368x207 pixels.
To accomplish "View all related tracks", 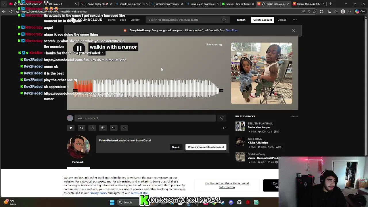I will (x=294, y=116).
